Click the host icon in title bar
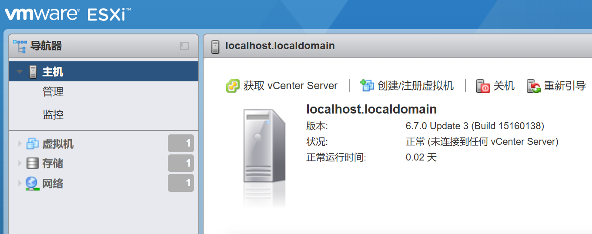 coord(215,46)
